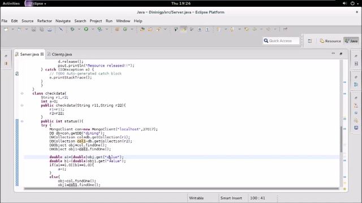Screen dimensions: 362x203
Task: Switch to the Resource perspective
Action: click(330, 41)
